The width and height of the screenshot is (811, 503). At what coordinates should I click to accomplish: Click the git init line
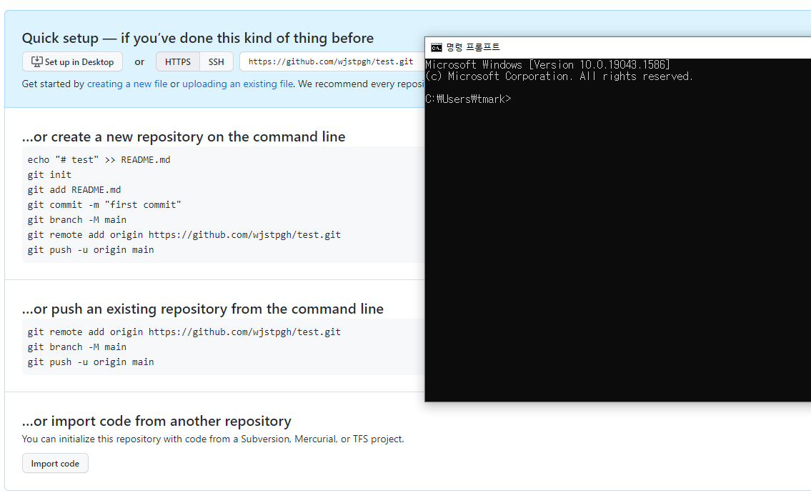coord(49,175)
